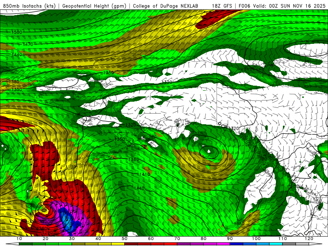Screen dimensions: 328x246
Task: Click the "F006 Valid: 00Z SUN NOV 16 2025" text
Action: tap(282, 6)
